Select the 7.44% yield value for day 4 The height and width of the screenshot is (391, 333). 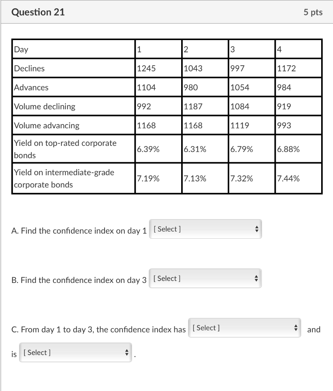[x=286, y=178]
